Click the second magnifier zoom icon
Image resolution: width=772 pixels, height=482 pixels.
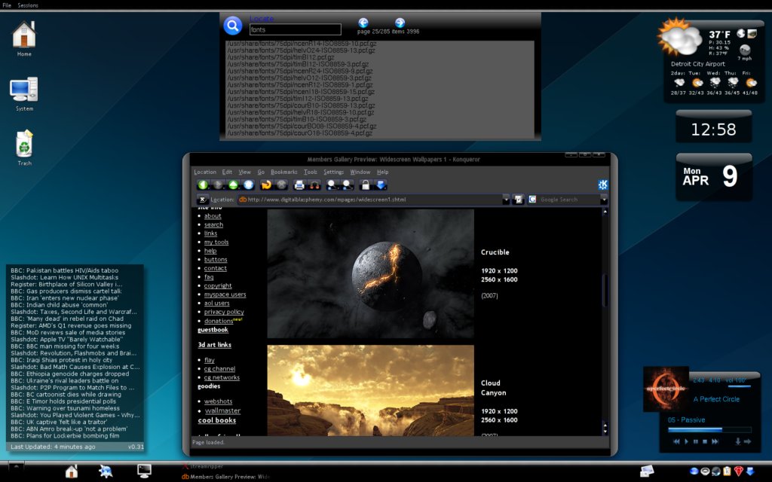tap(348, 185)
